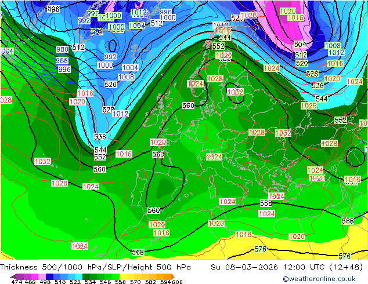Click the forecast time 'Su 08-03-2026 12:00 UTC (12+48)'
Image resolution: width=368 pixels, height=284 pixels.
287,267
